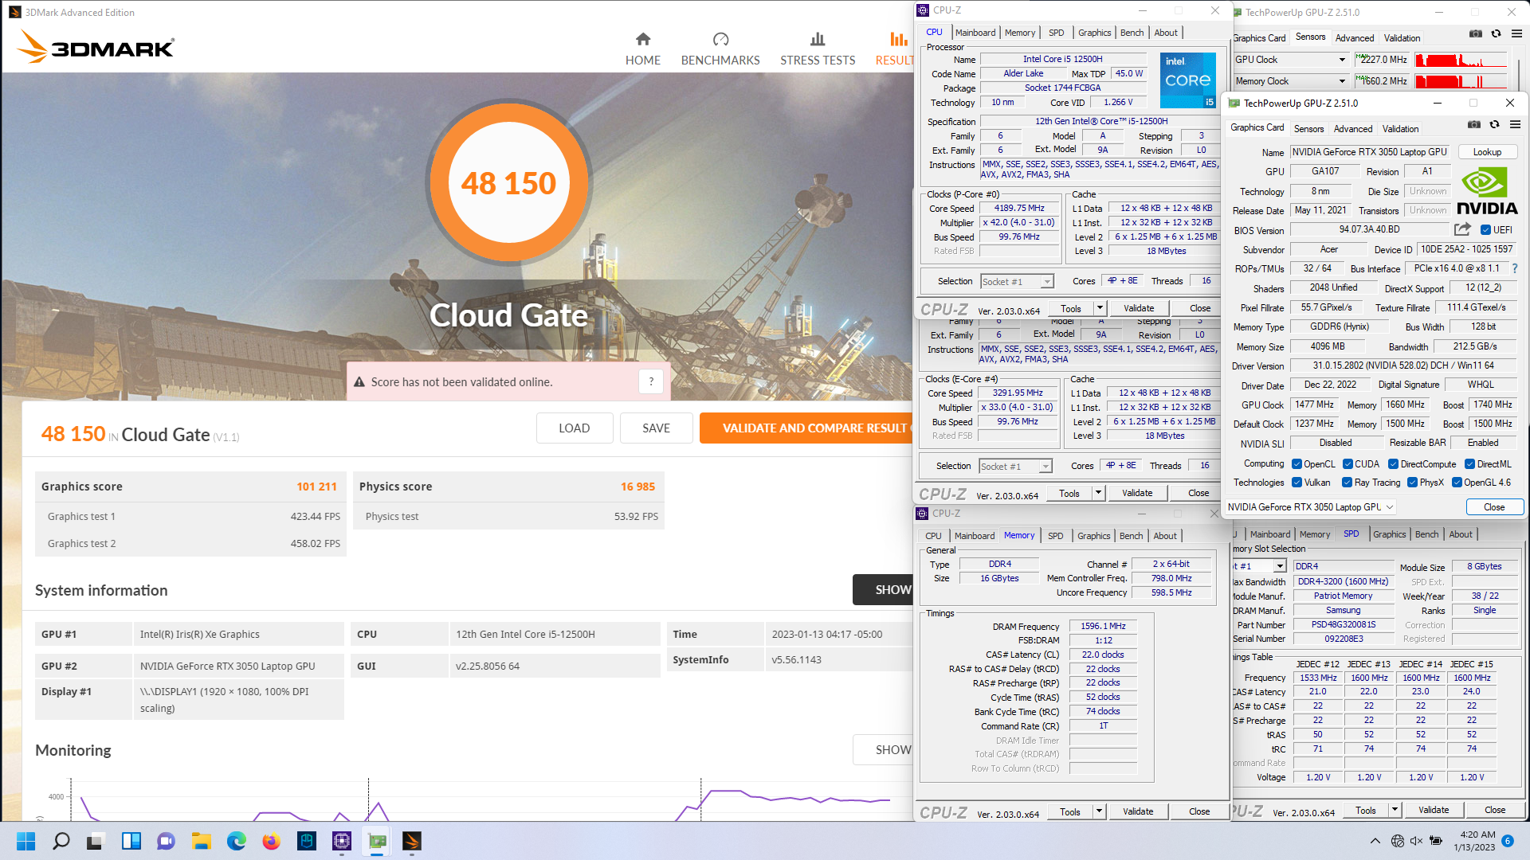
Task: Switch to Sensors tab in front GPU-Z window
Action: [x=1308, y=128]
